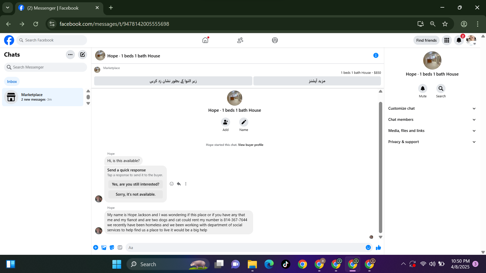Image resolution: width=486 pixels, height=273 pixels.
Task: Select the Inbox tab
Action: pos(12,81)
